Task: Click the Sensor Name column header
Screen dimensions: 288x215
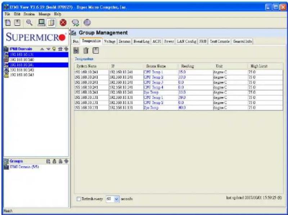Action: point(161,66)
